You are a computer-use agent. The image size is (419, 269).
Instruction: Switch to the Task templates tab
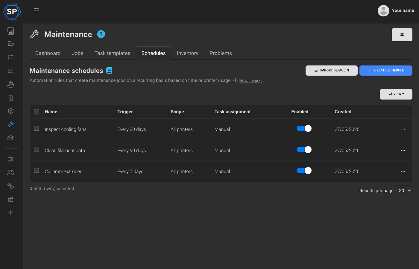(113, 53)
